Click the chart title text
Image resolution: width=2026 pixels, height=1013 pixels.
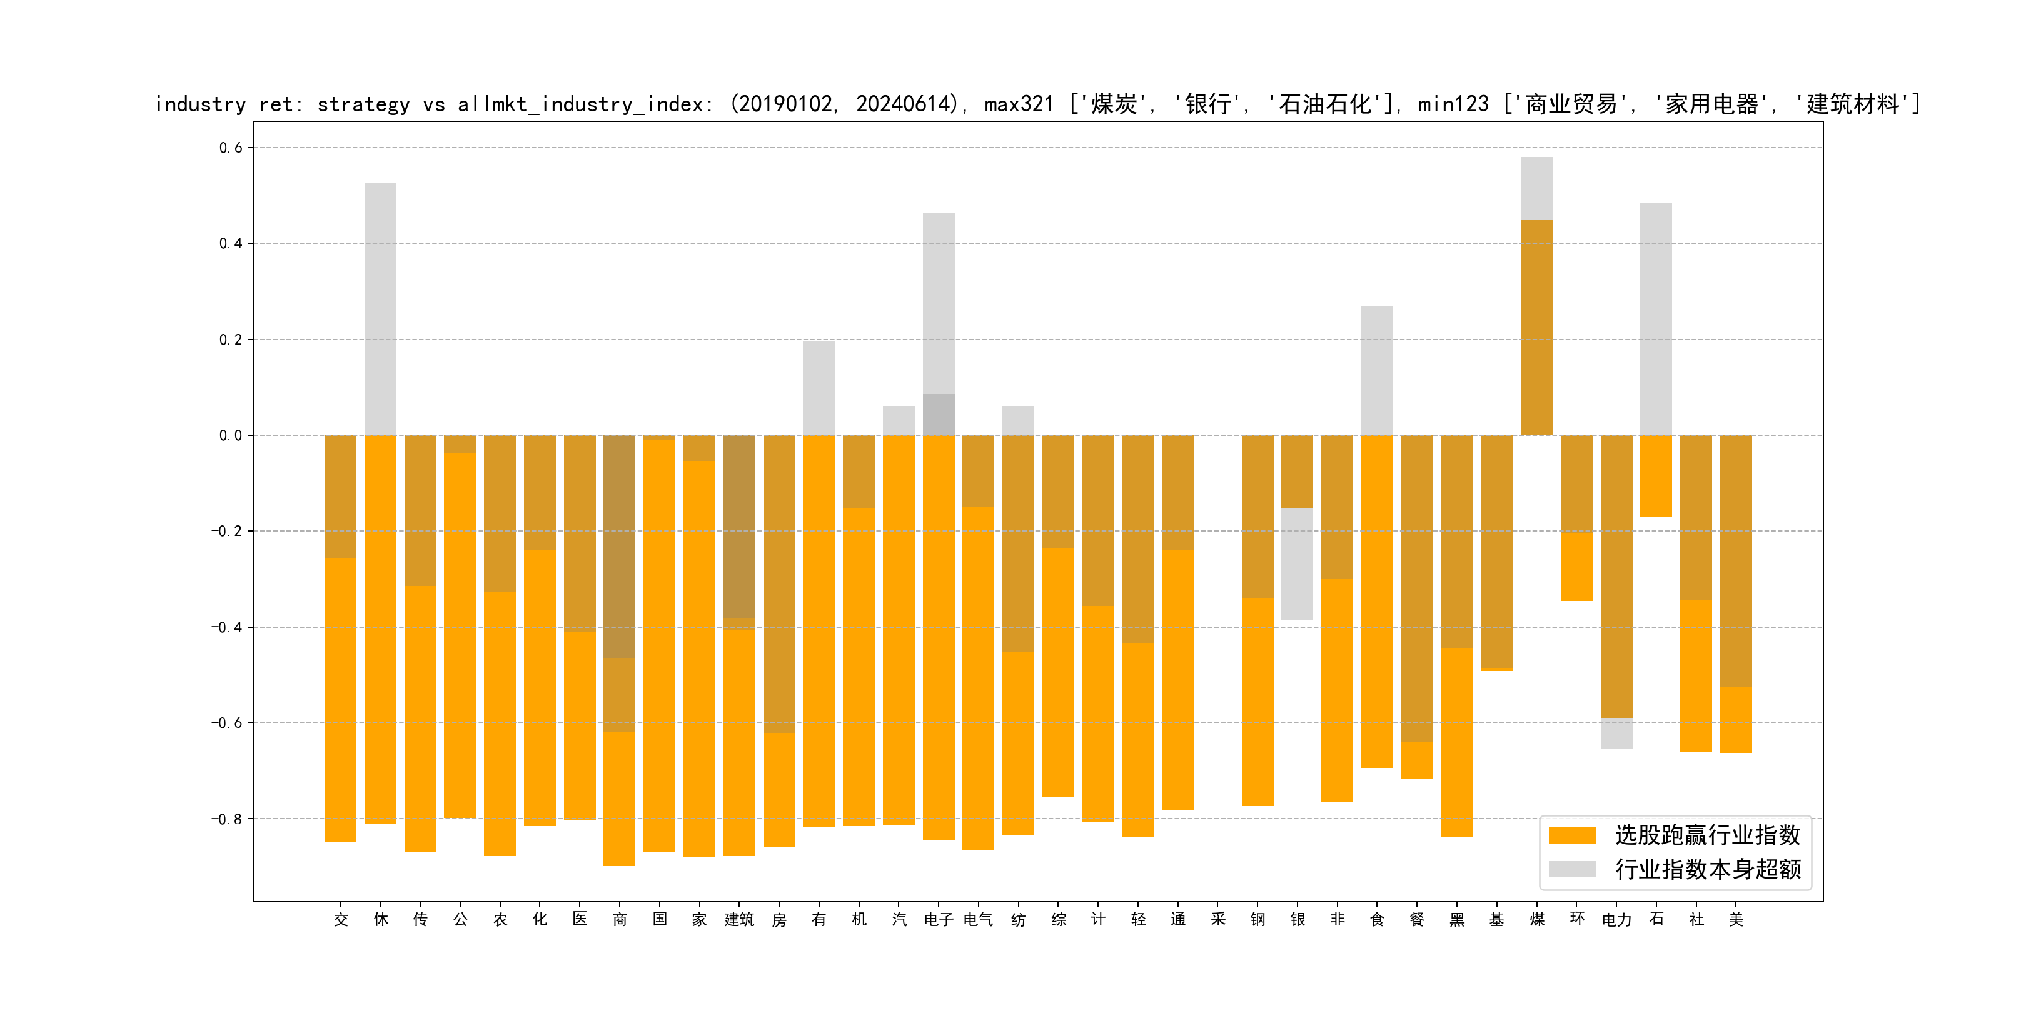tap(1037, 104)
